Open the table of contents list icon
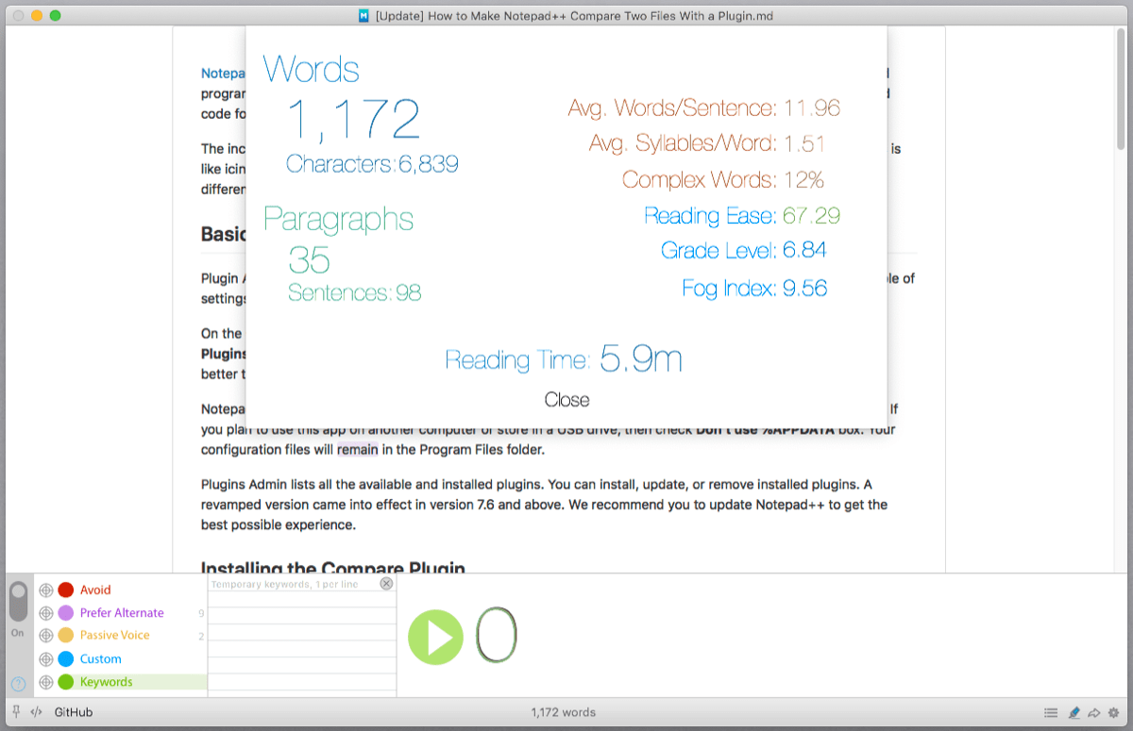The height and width of the screenshot is (731, 1133). point(1051,713)
